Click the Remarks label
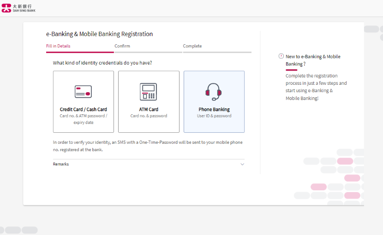This screenshot has width=383, height=235. click(61, 164)
